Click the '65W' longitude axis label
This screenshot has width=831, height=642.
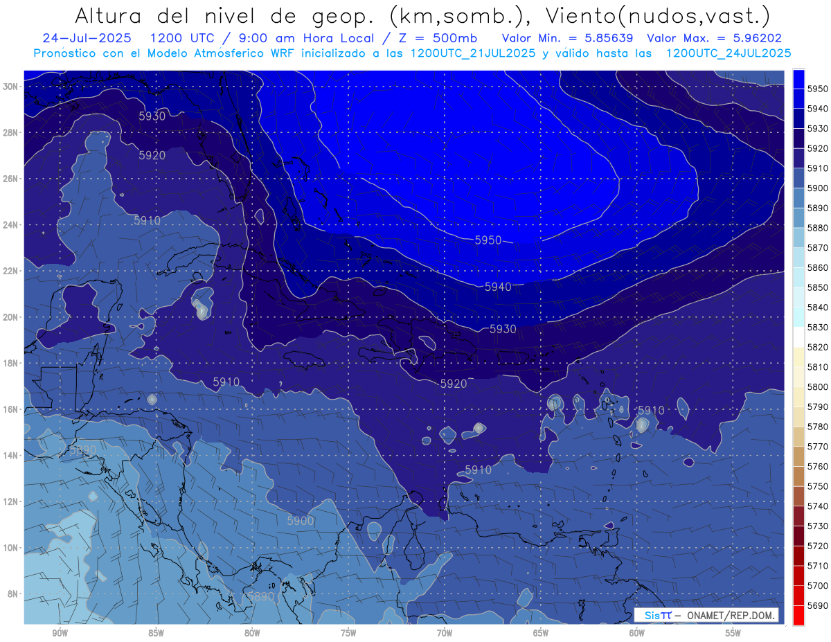(541, 633)
